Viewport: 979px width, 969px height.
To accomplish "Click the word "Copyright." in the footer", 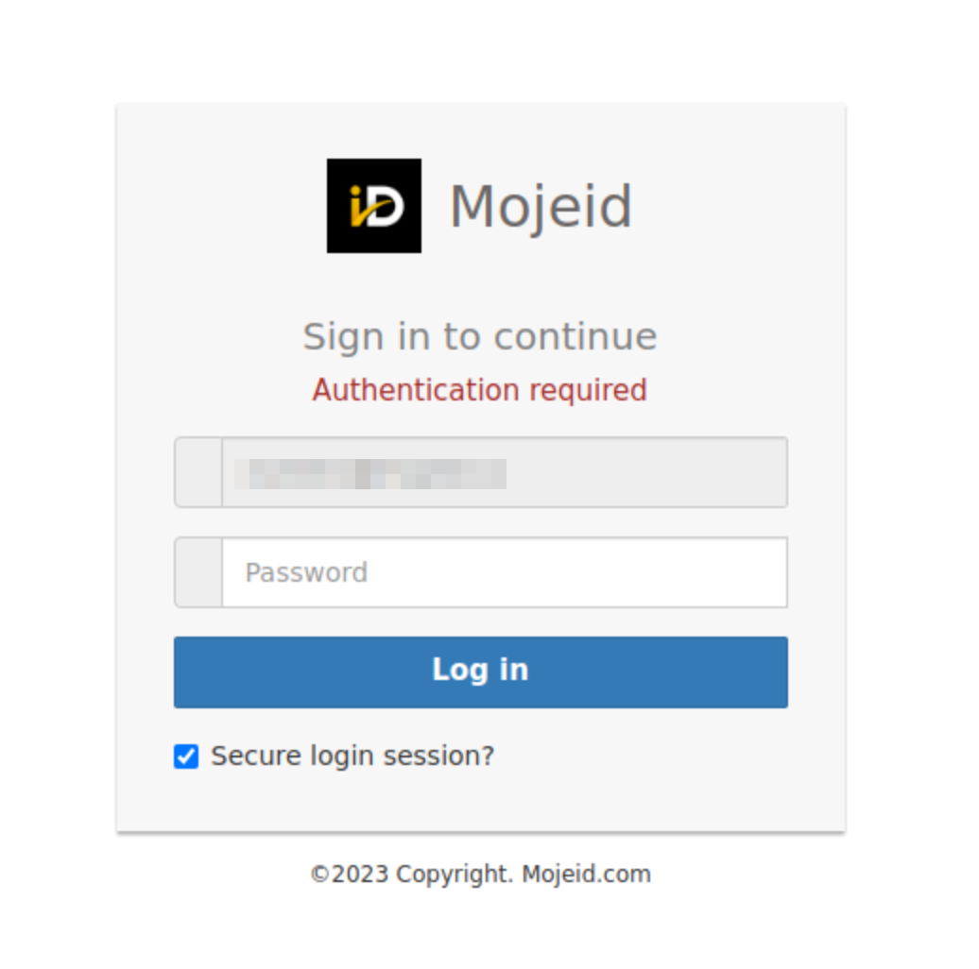I will [x=455, y=875].
